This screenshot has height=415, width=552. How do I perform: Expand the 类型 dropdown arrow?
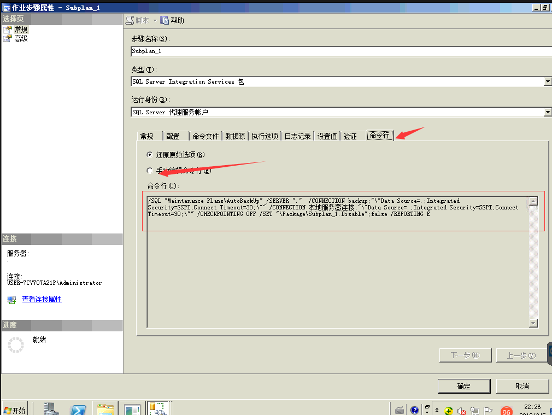pos(548,81)
